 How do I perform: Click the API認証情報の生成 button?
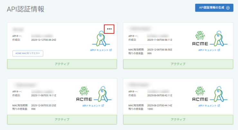coord(214,8)
